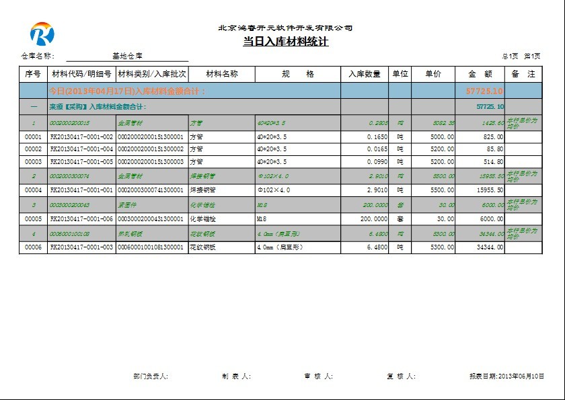This screenshot has width=565, height=400.
Task: Click quantity 0.1650 in row 00001
Action: pyautogui.click(x=377, y=137)
